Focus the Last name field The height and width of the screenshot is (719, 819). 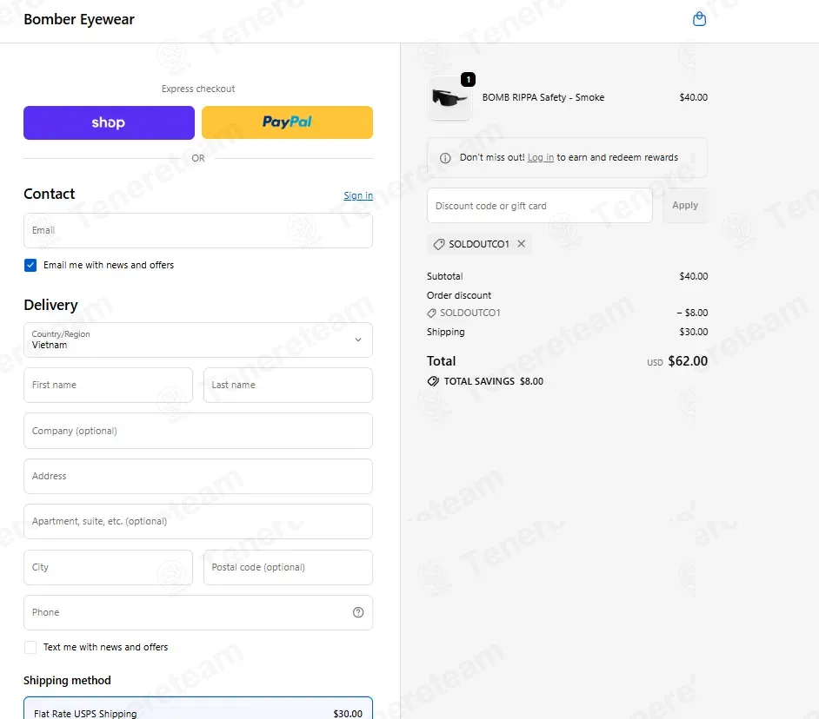tap(288, 385)
